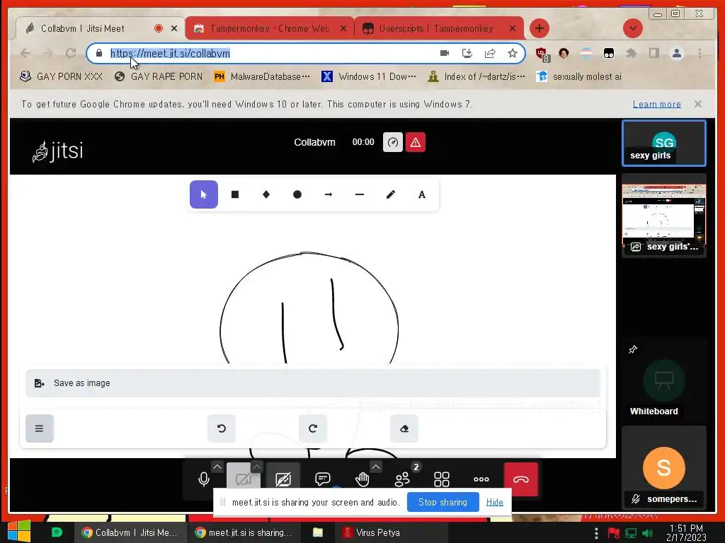Toggle the microphone mute button

pyautogui.click(x=203, y=479)
